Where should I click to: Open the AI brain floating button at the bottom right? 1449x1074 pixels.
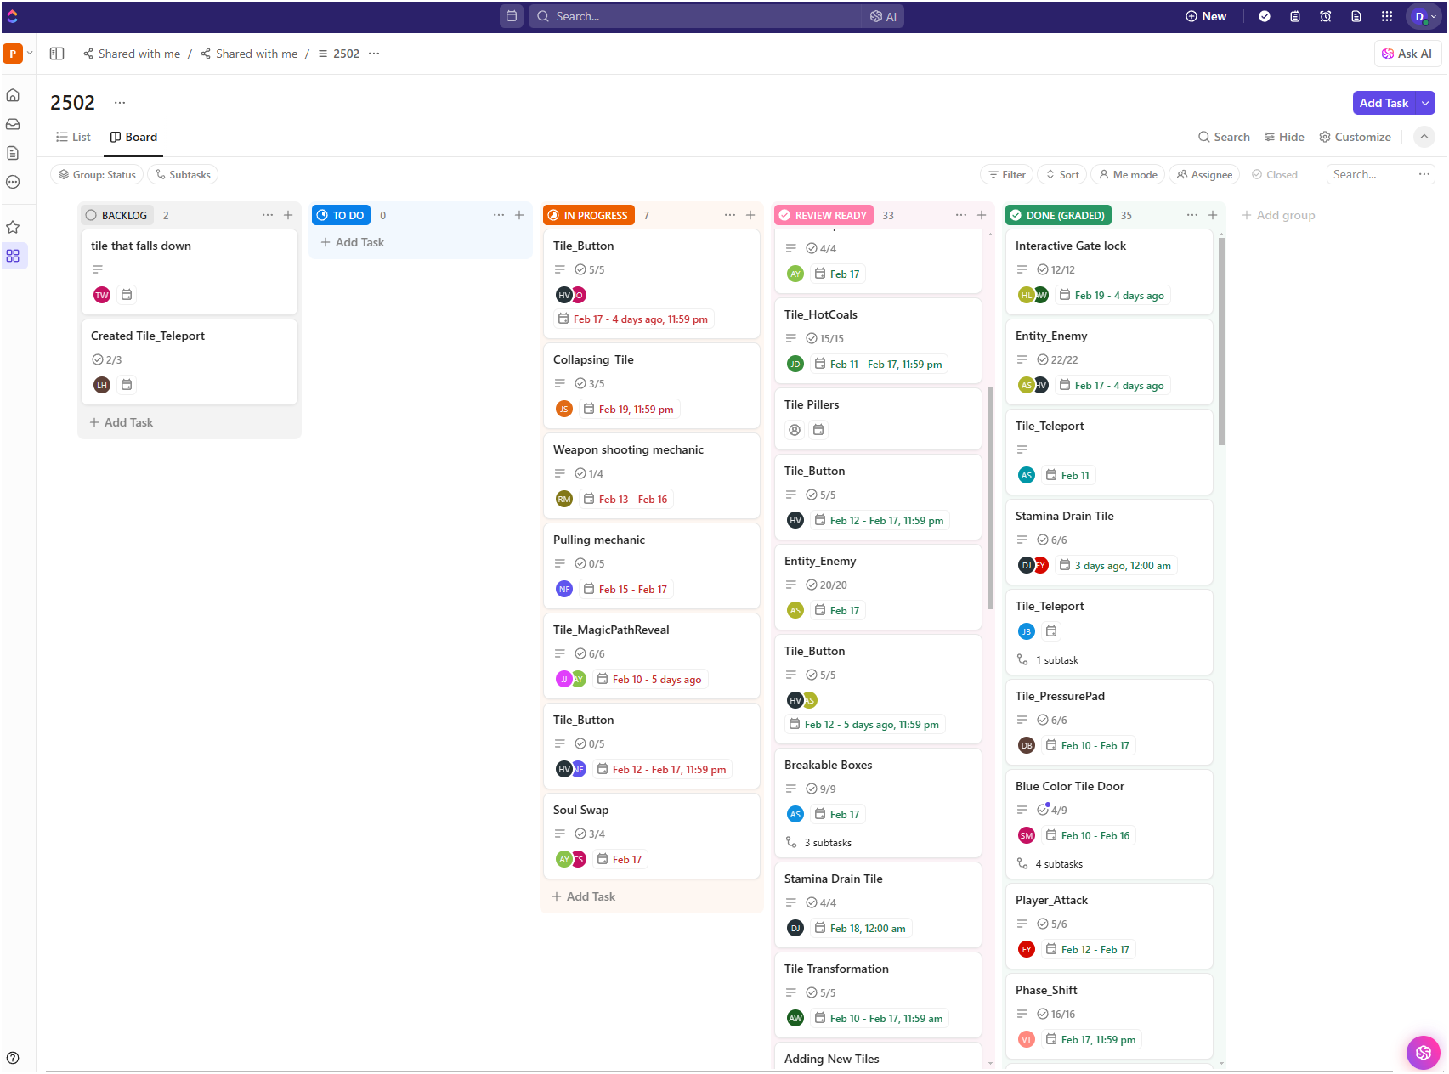[1424, 1053]
